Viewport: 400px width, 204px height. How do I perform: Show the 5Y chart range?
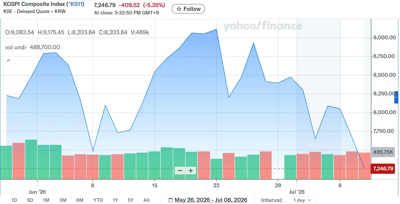pyautogui.click(x=131, y=200)
